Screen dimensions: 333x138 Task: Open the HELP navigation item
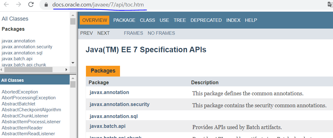click(251, 20)
